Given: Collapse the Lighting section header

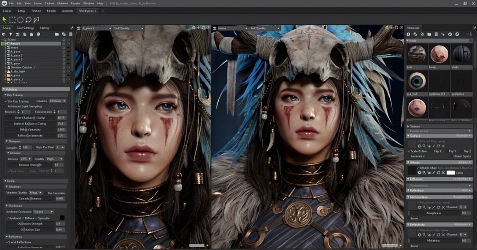Looking at the screenshot, I should [x=36, y=89].
